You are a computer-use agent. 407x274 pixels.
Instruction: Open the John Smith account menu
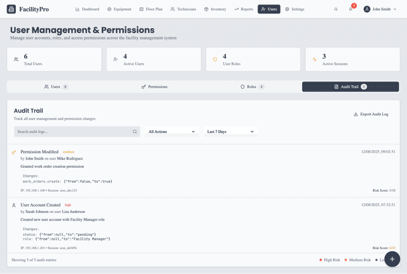tap(380, 10)
